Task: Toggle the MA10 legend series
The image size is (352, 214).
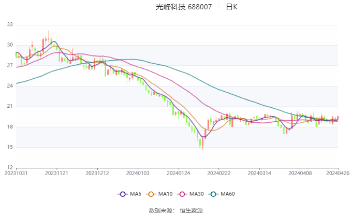Action: pyautogui.click(x=159, y=194)
